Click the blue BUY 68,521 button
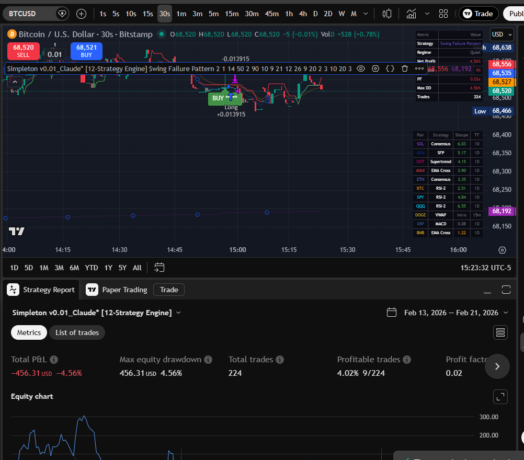Image resolution: width=524 pixels, height=460 pixels. coord(86,51)
